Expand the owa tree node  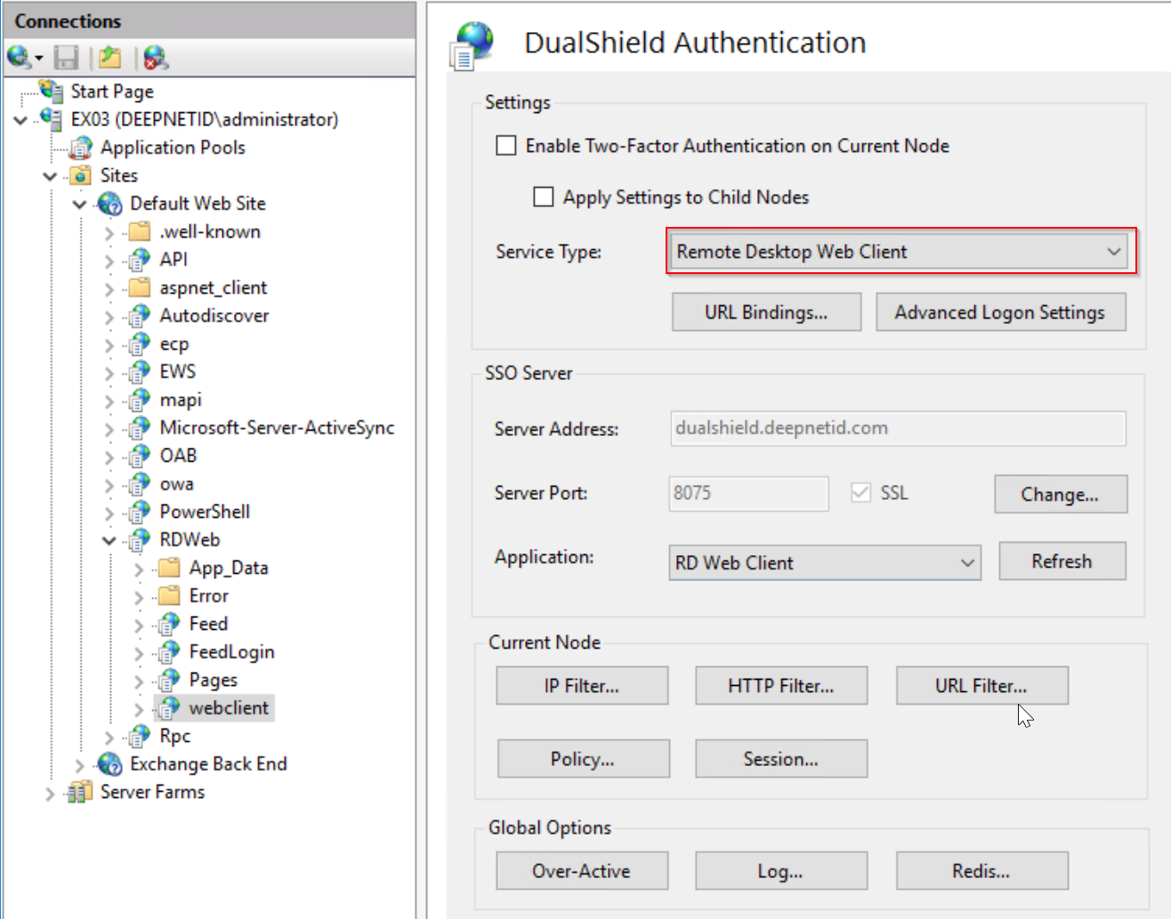tap(109, 485)
